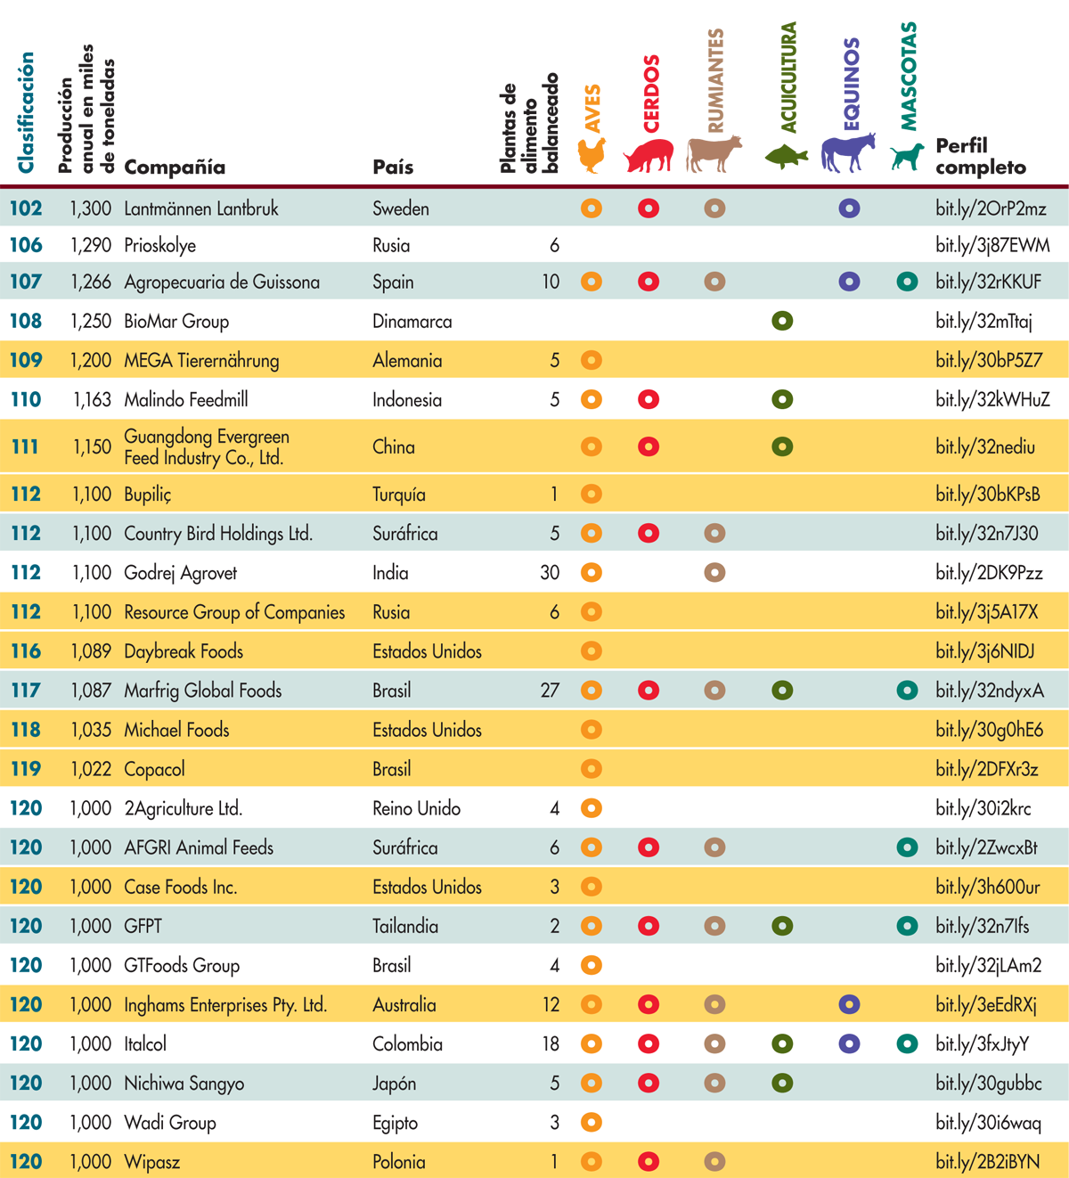
Task: Click the Equinos dot in the Inghams Enterprises row
Action: click(x=850, y=1004)
